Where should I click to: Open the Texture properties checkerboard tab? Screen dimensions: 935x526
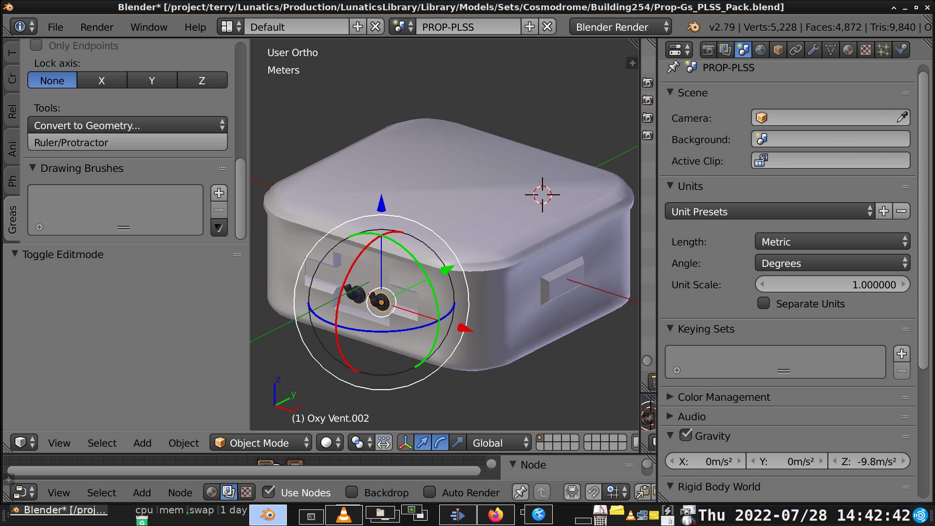[865, 50]
